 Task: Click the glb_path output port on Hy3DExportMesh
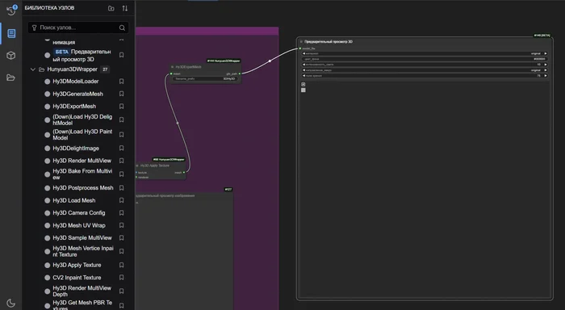(x=240, y=73)
